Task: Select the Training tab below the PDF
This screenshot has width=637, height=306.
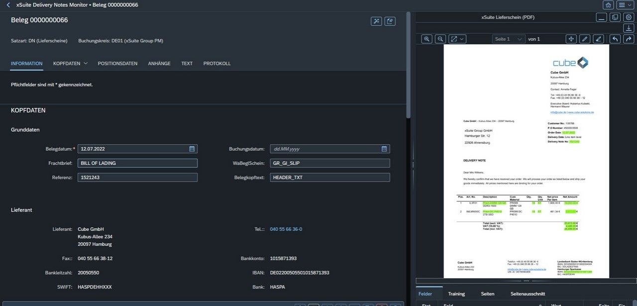Action: tap(456, 294)
